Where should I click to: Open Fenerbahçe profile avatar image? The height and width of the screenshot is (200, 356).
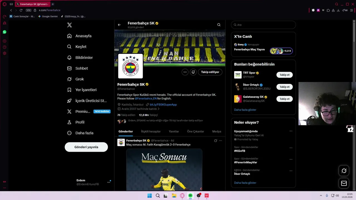(130, 66)
